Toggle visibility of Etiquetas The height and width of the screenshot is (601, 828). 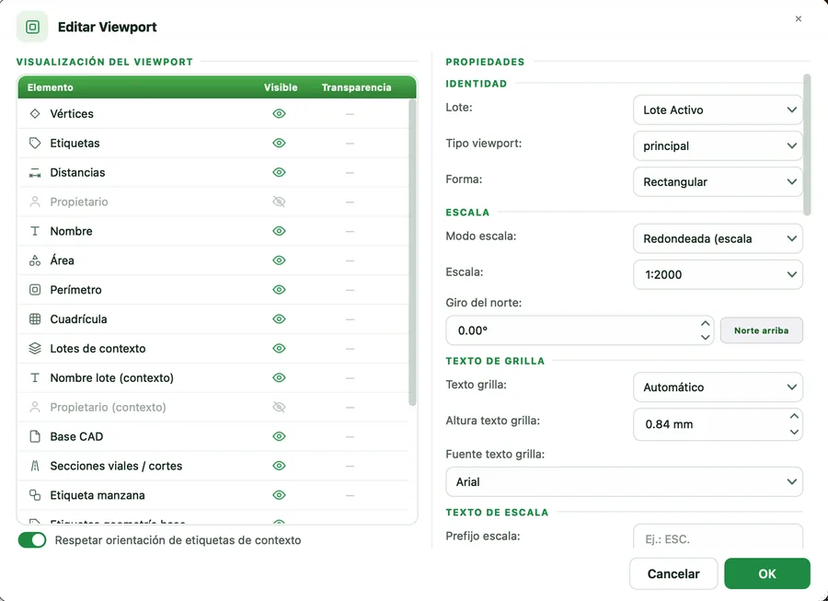tap(279, 144)
